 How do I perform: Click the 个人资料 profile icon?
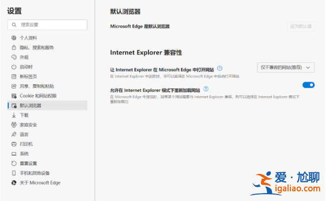click(14, 38)
